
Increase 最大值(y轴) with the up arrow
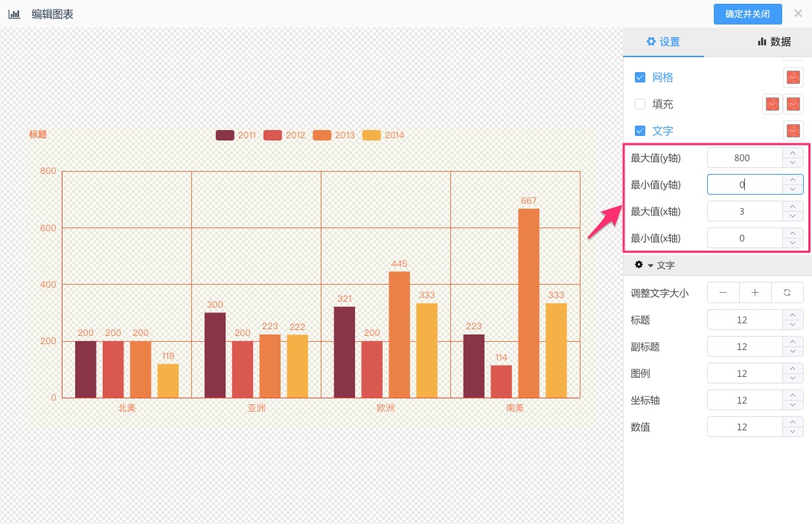(x=793, y=154)
